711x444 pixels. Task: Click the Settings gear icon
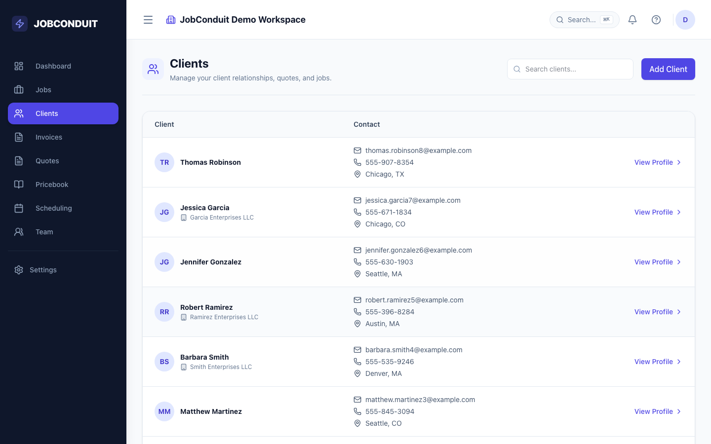19,270
